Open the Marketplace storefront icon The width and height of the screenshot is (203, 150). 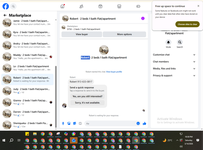tap(119, 6)
